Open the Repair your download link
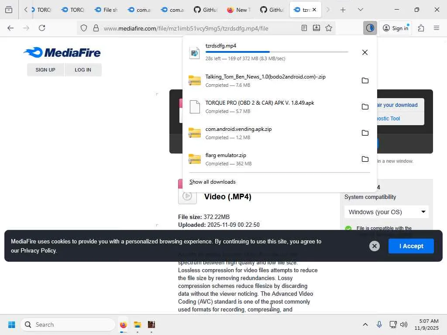Image resolution: width=447 pixels, height=335 pixels. 397,105
